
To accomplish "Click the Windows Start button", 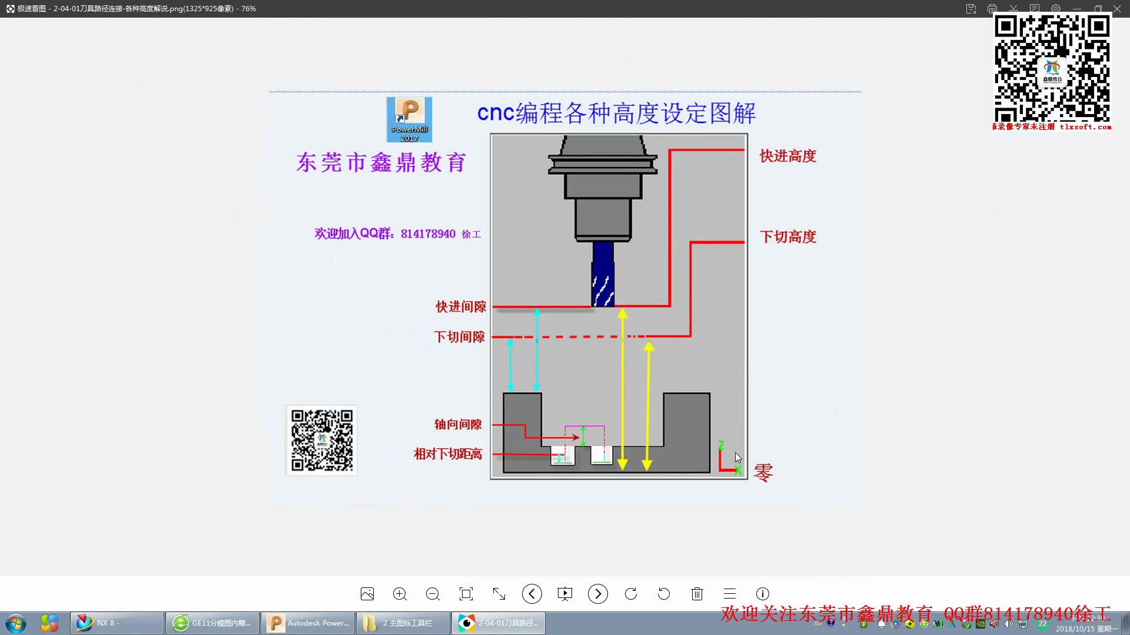I will (x=16, y=623).
